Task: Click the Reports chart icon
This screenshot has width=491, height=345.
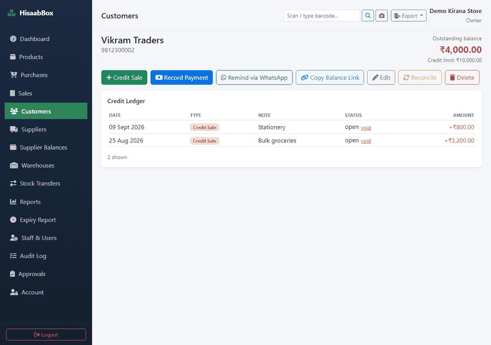Action: point(13,201)
